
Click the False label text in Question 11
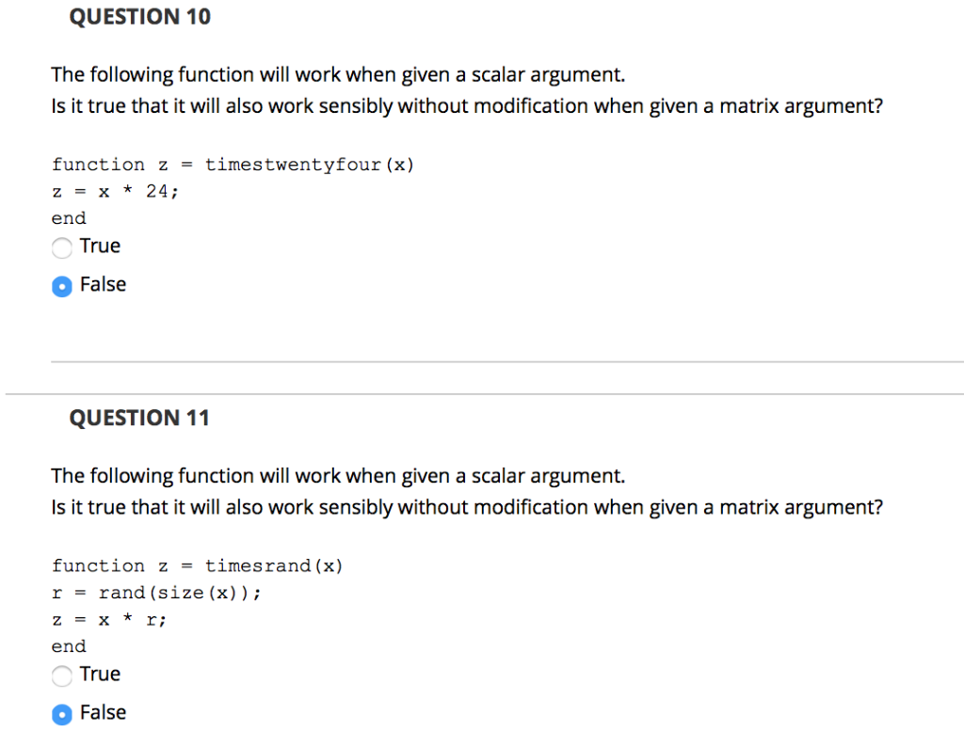pos(103,712)
